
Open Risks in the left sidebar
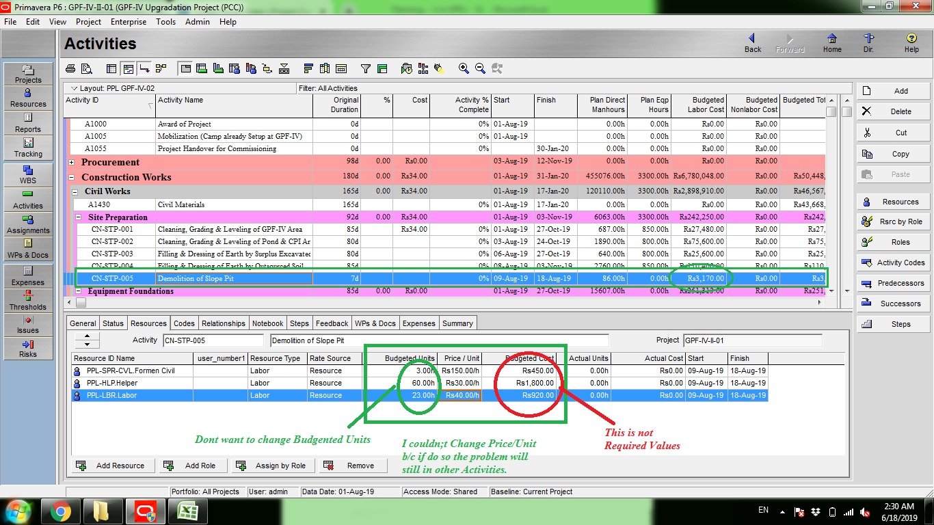(x=28, y=349)
